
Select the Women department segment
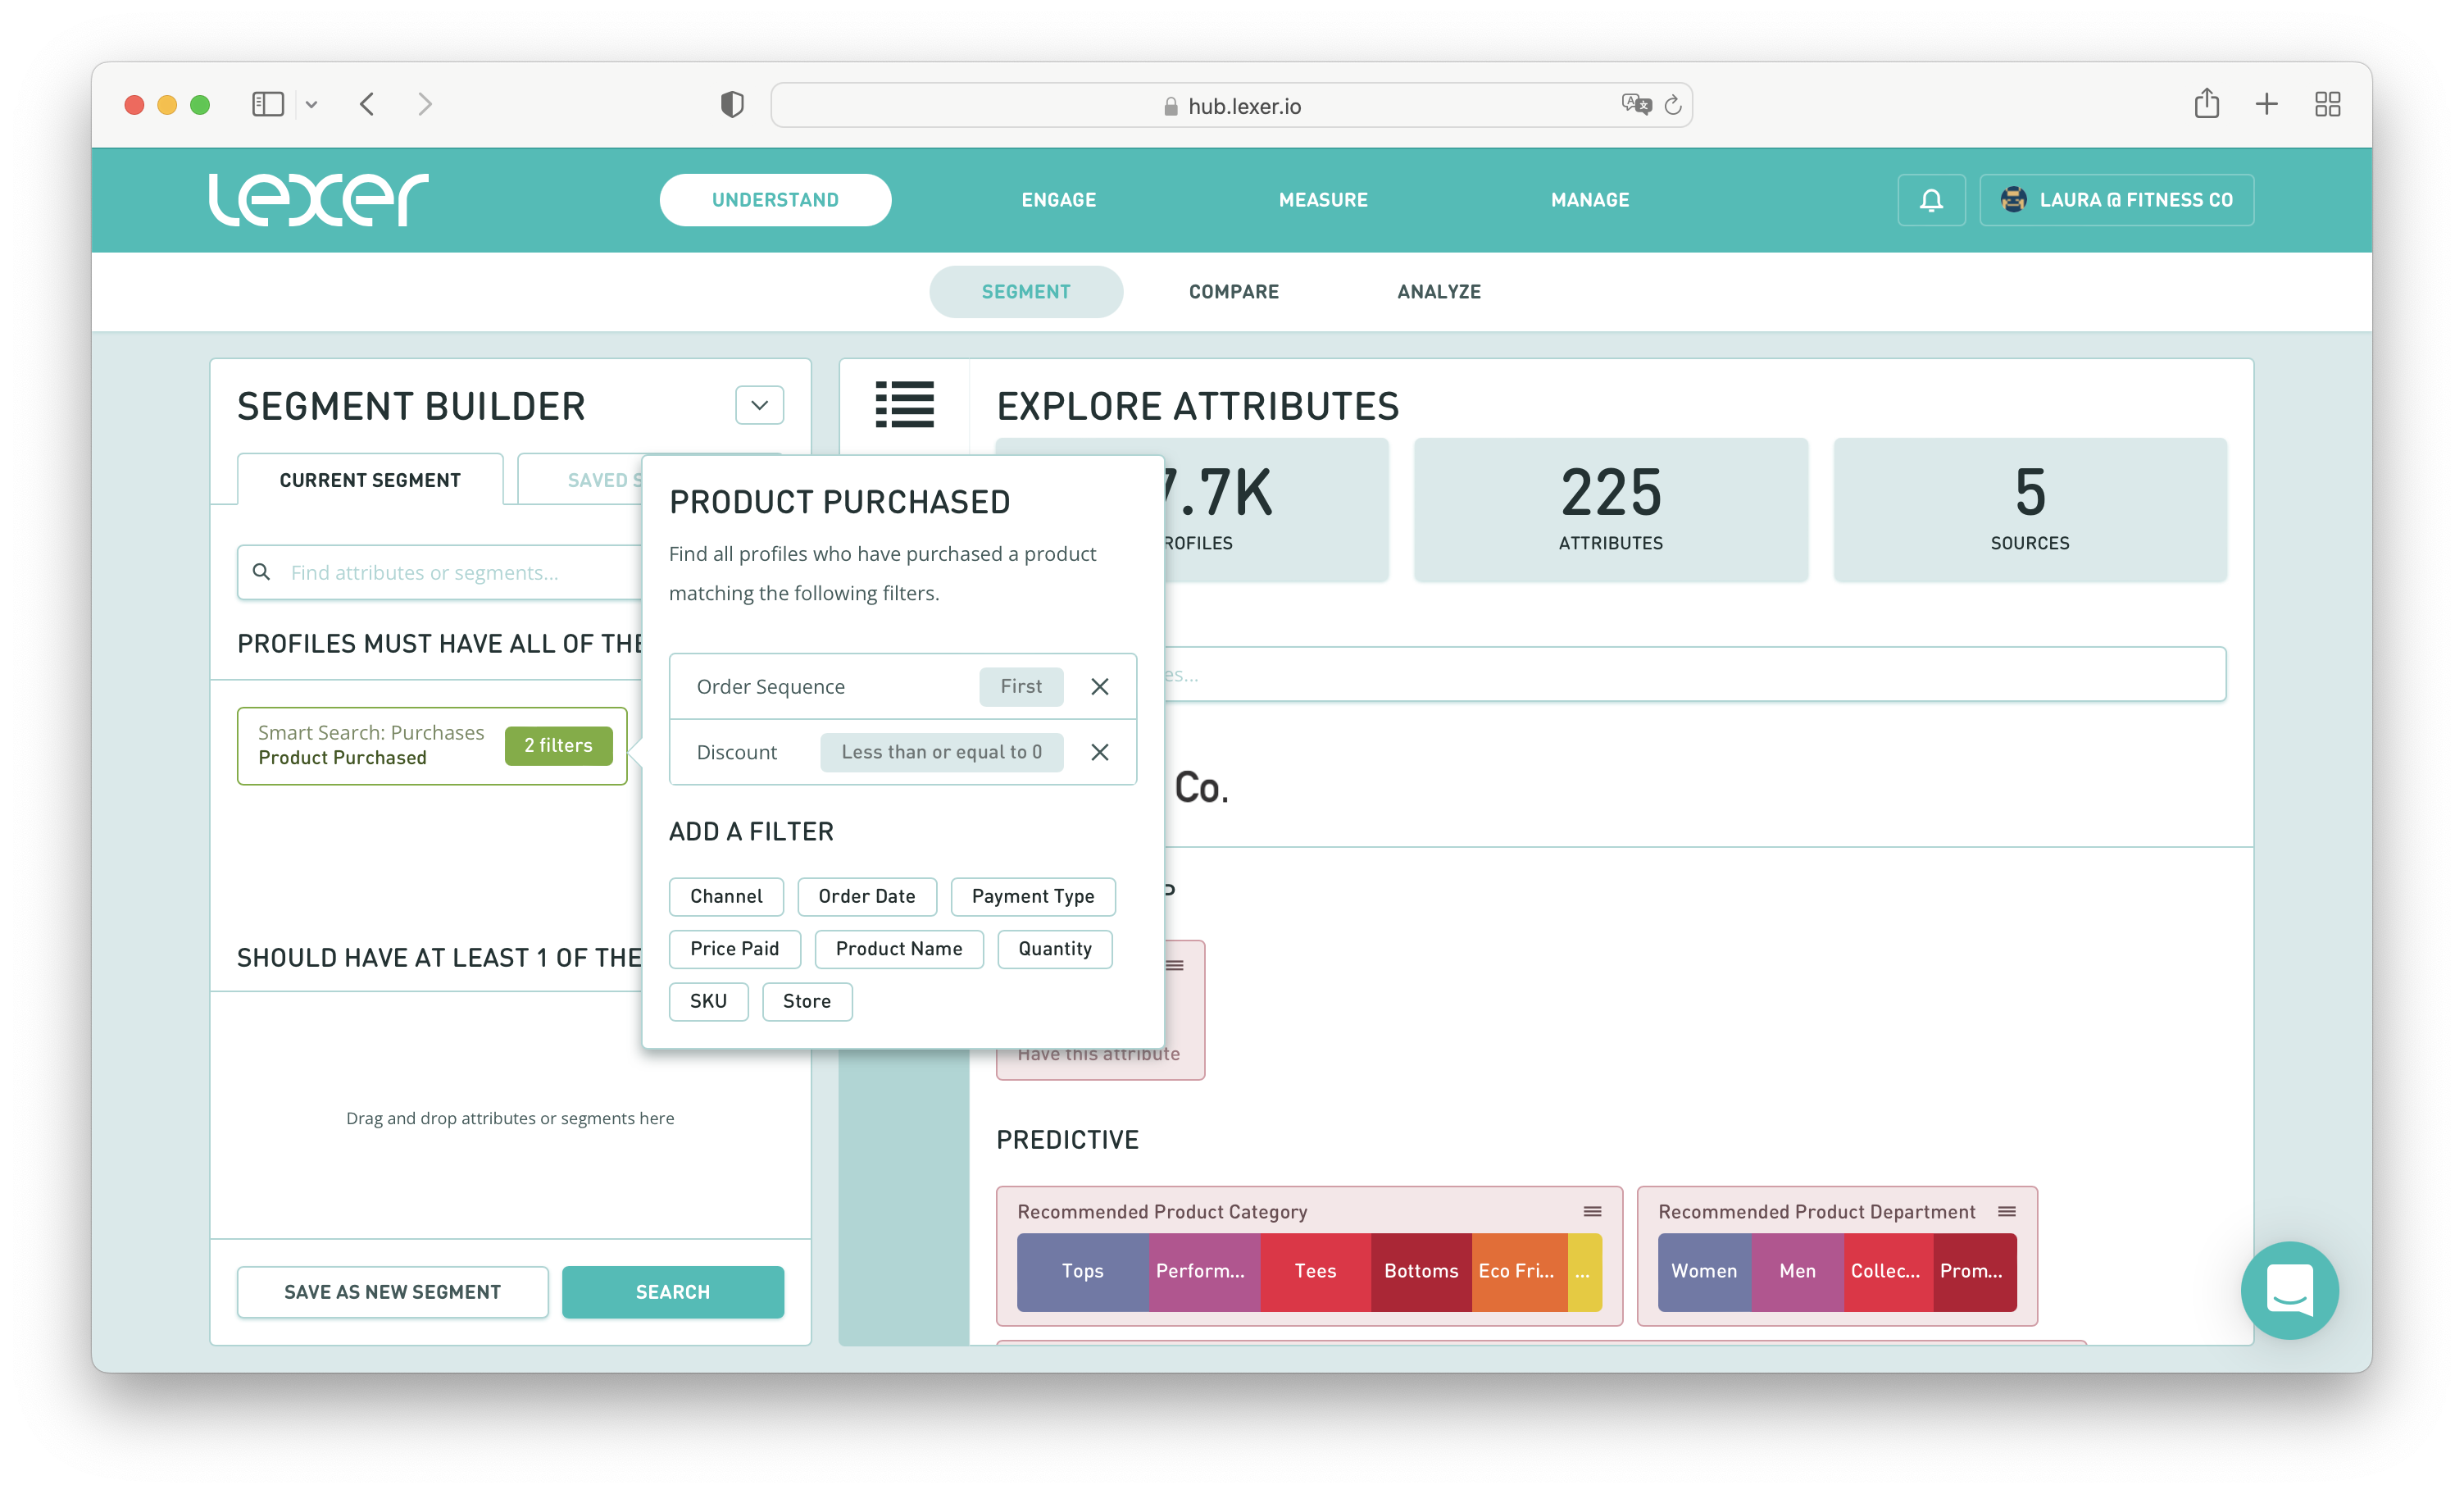pos(1704,1272)
